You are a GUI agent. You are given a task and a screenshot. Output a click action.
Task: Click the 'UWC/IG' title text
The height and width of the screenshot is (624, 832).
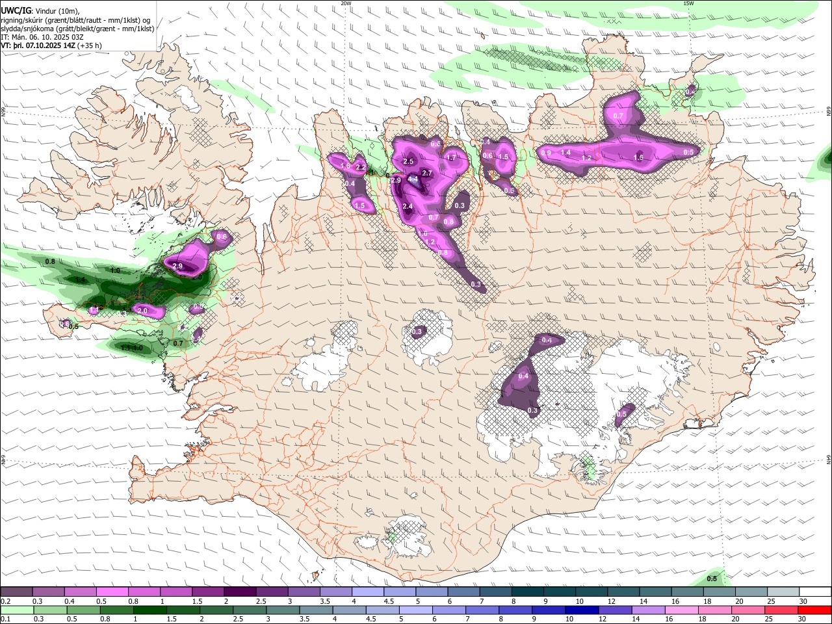tap(16, 10)
